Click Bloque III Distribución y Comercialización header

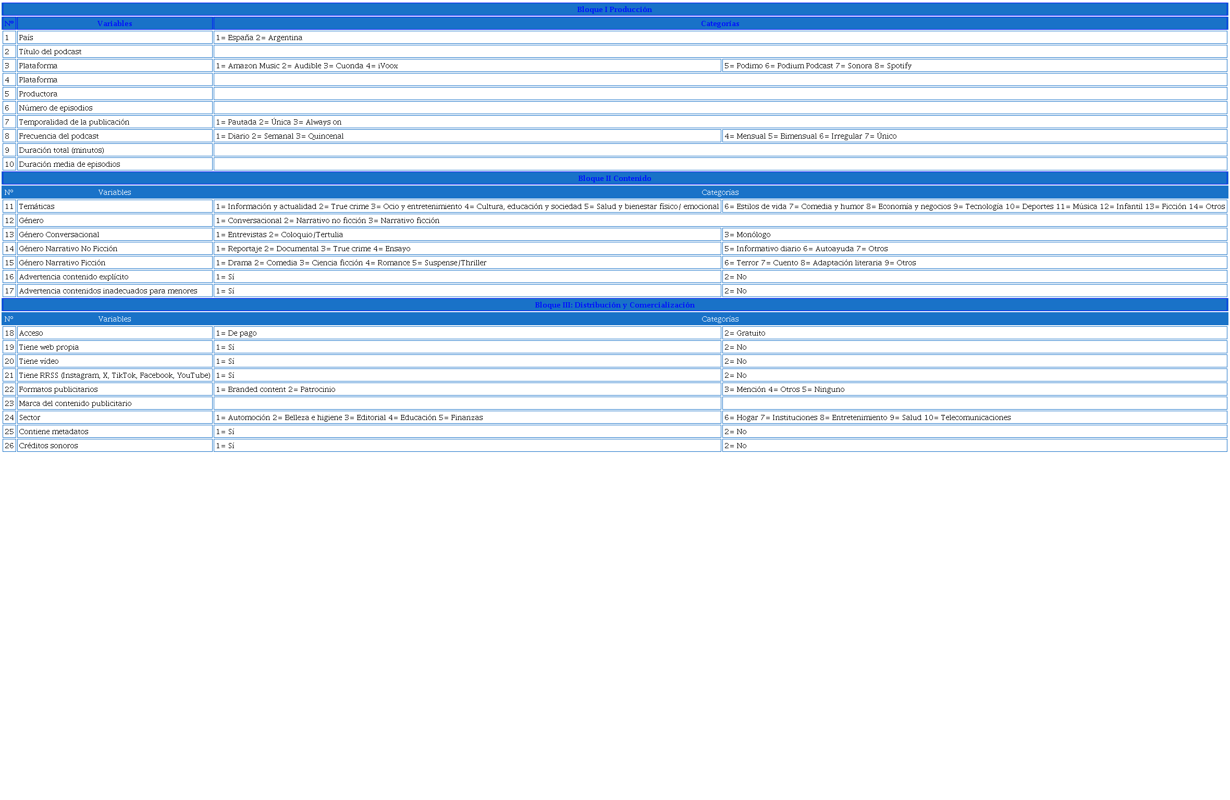click(614, 305)
